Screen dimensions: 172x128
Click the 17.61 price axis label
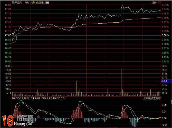click(8, 18)
